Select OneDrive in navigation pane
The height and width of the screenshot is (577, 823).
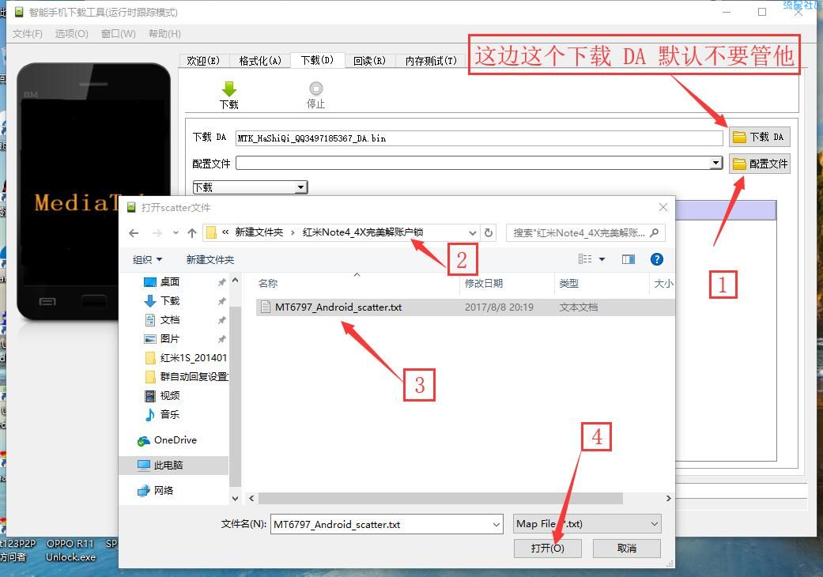(x=175, y=440)
